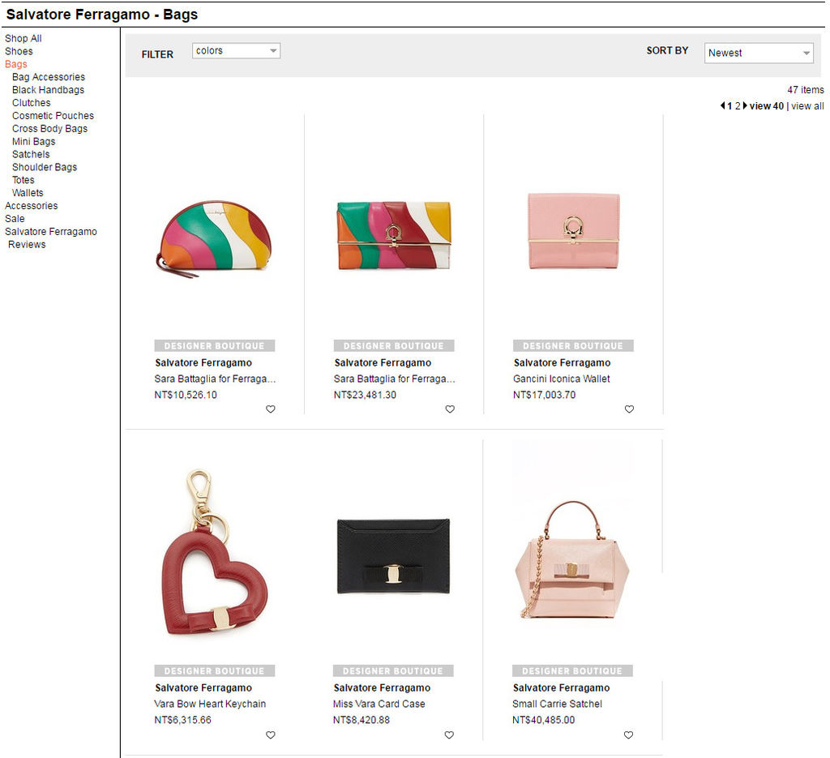The width and height of the screenshot is (830, 758).
Task: Open Shoes category in sidebar
Action: pos(19,51)
